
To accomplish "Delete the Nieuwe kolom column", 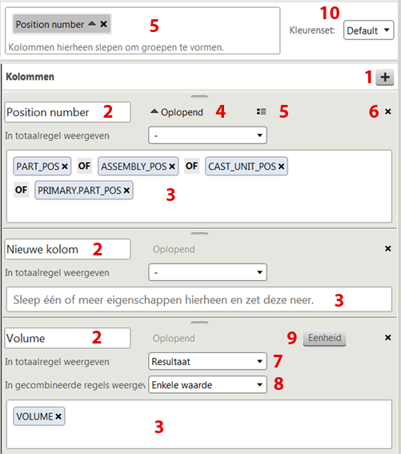I will point(388,248).
